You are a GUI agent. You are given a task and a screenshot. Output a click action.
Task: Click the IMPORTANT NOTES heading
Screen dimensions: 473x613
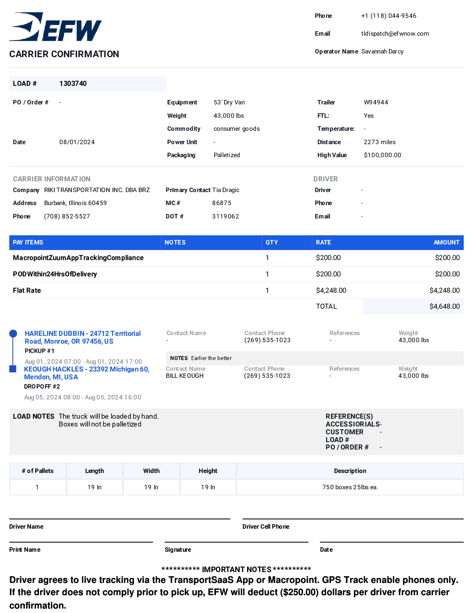[x=236, y=570]
